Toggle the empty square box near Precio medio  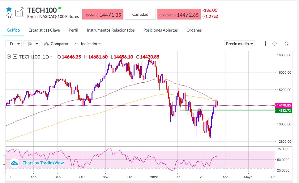coord(263,44)
